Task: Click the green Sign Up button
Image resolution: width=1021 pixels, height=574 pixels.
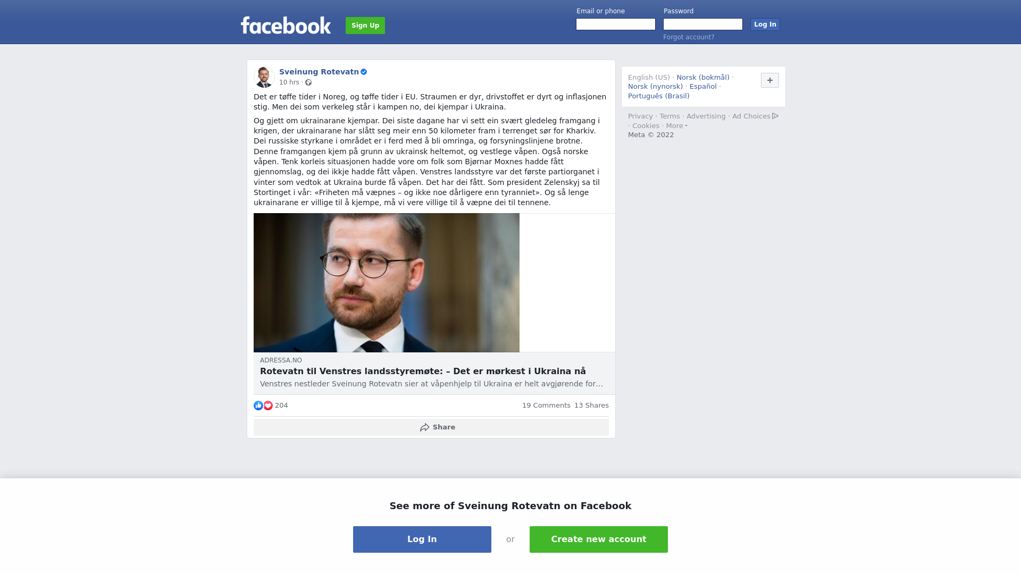Action: 365,26
